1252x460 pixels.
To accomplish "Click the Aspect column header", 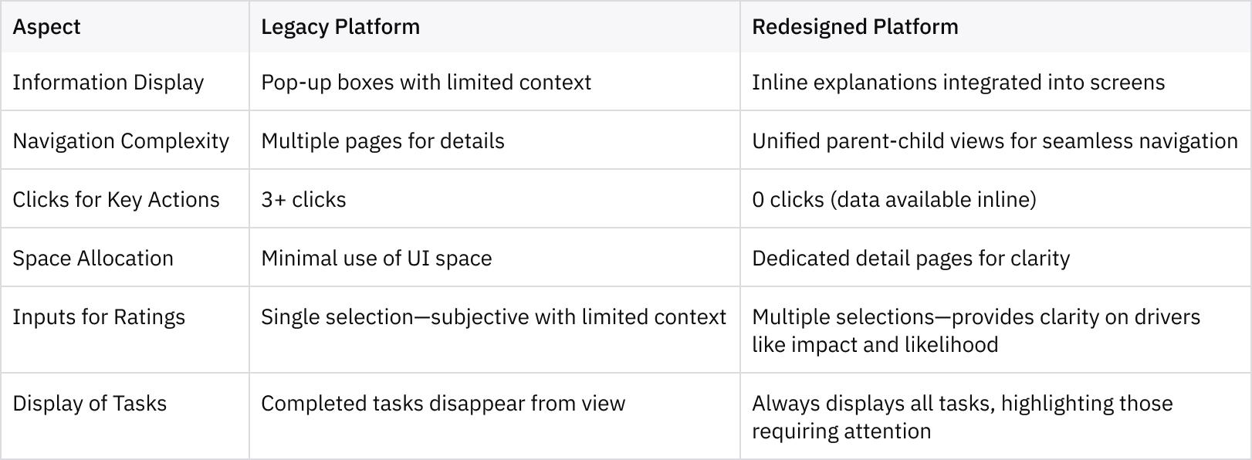I will pyautogui.click(x=124, y=27).
